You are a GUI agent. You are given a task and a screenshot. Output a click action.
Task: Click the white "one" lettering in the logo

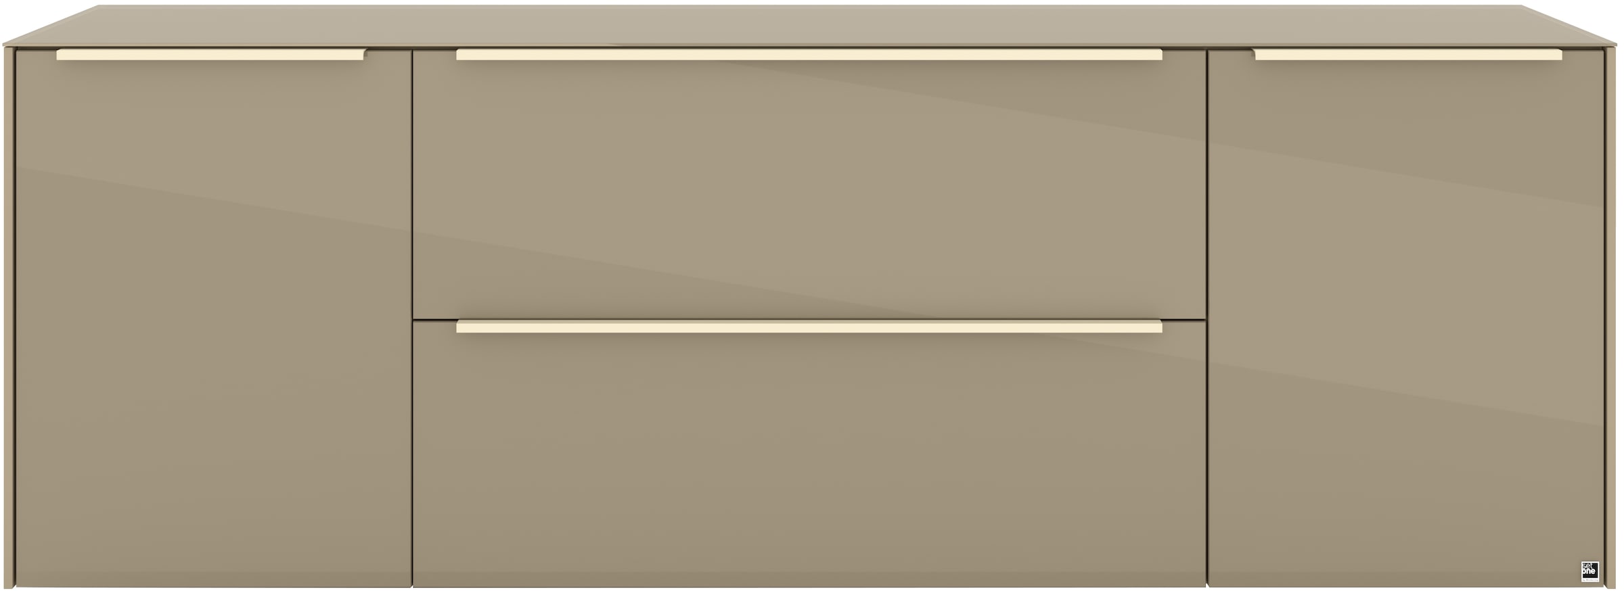1589,571
